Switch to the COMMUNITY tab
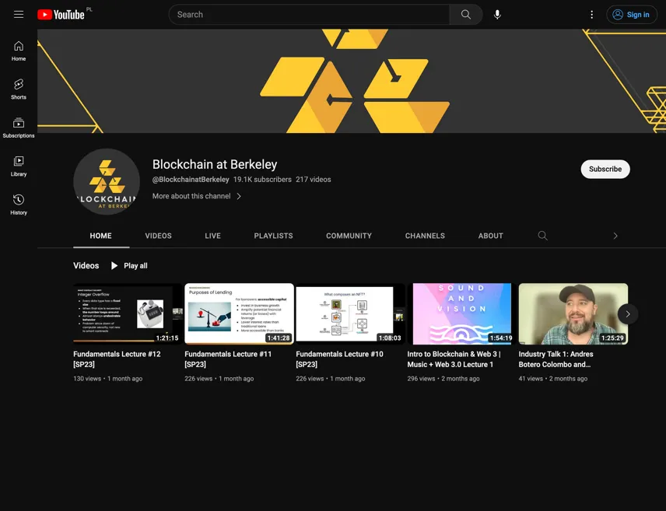Screen dimensions: 666x511 pos(349,236)
